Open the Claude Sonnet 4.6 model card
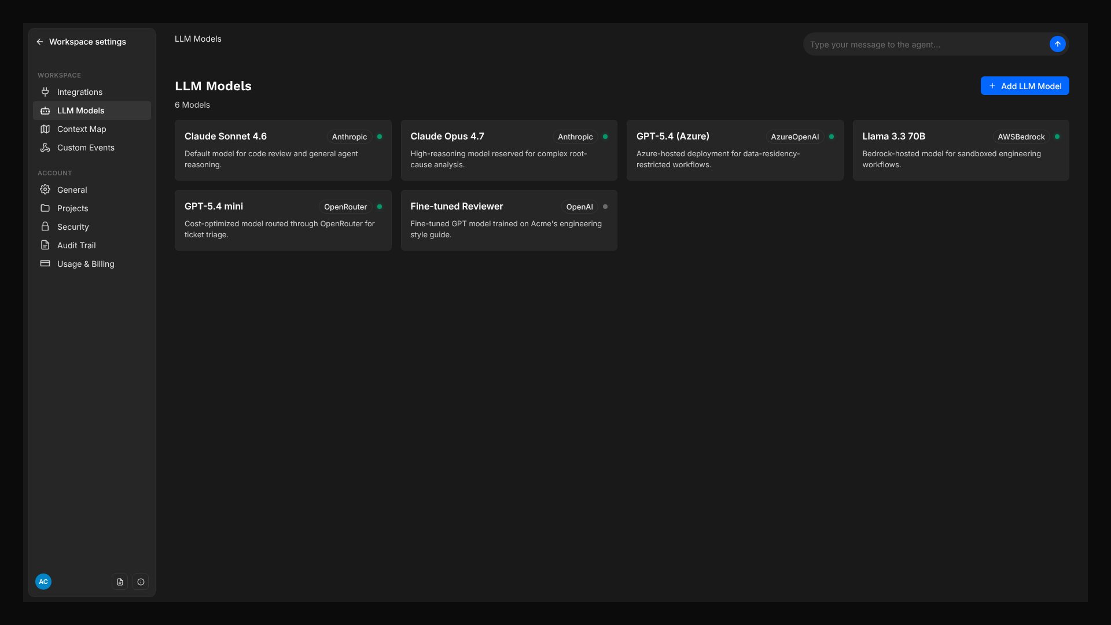Image resolution: width=1111 pixels, height=625 pixels. tap(283, 150)
